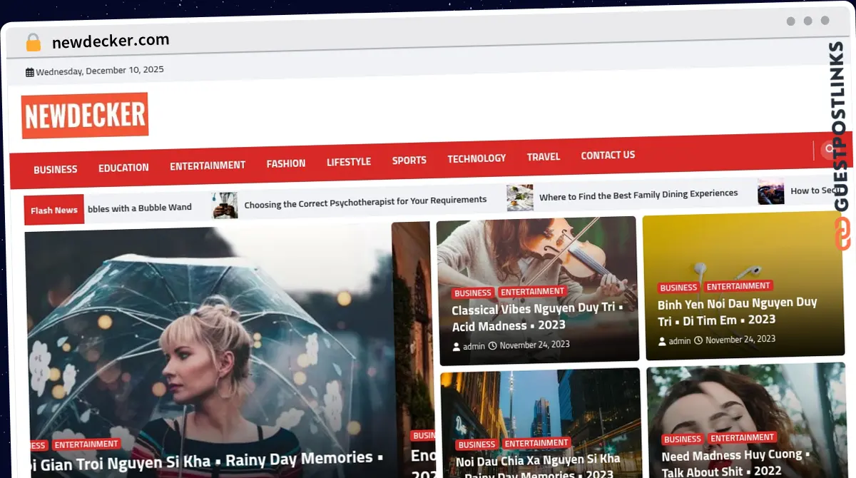Screen dimensions: 856x478
Task: Click clock icon on Classical Vibes post
Action: [492, 346]
